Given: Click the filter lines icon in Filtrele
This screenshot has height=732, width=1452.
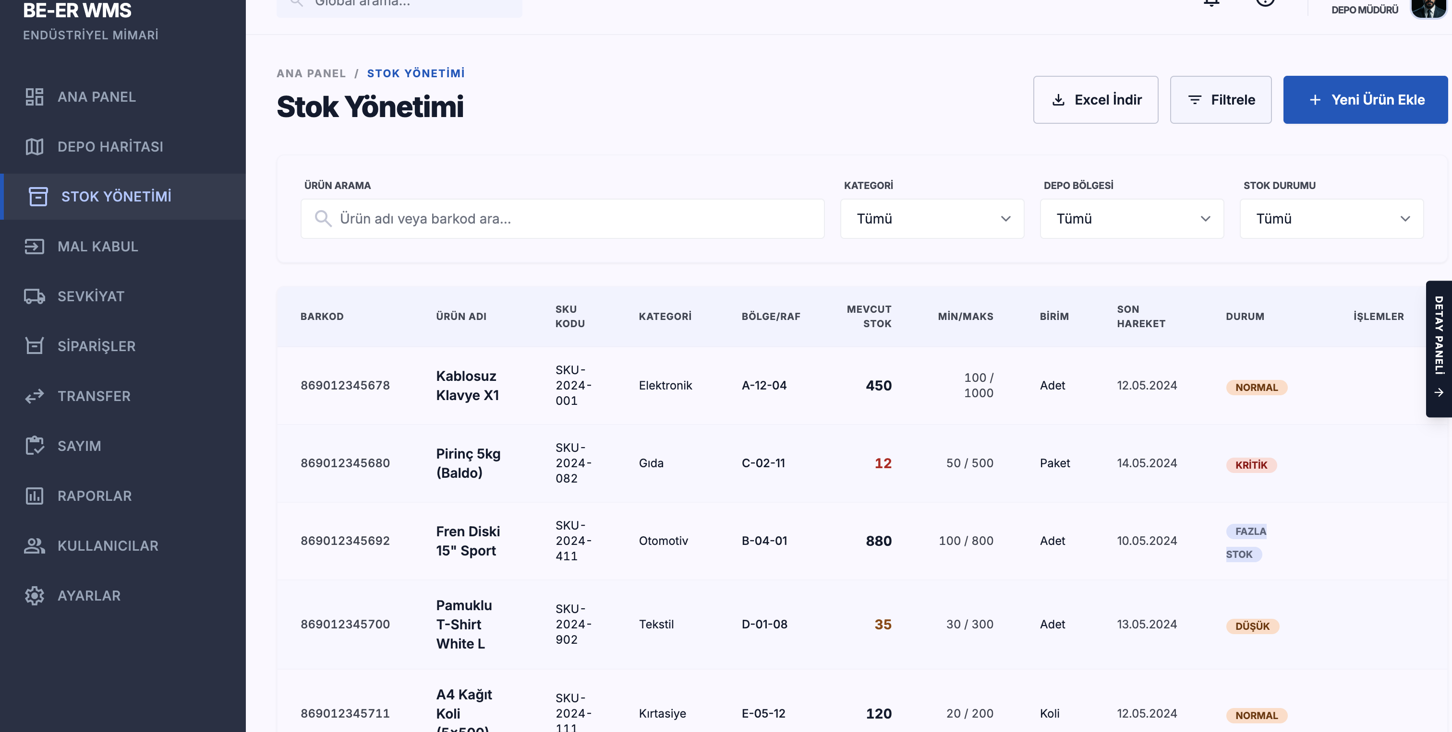Looking at the screenshot, I should (1195, 100).
